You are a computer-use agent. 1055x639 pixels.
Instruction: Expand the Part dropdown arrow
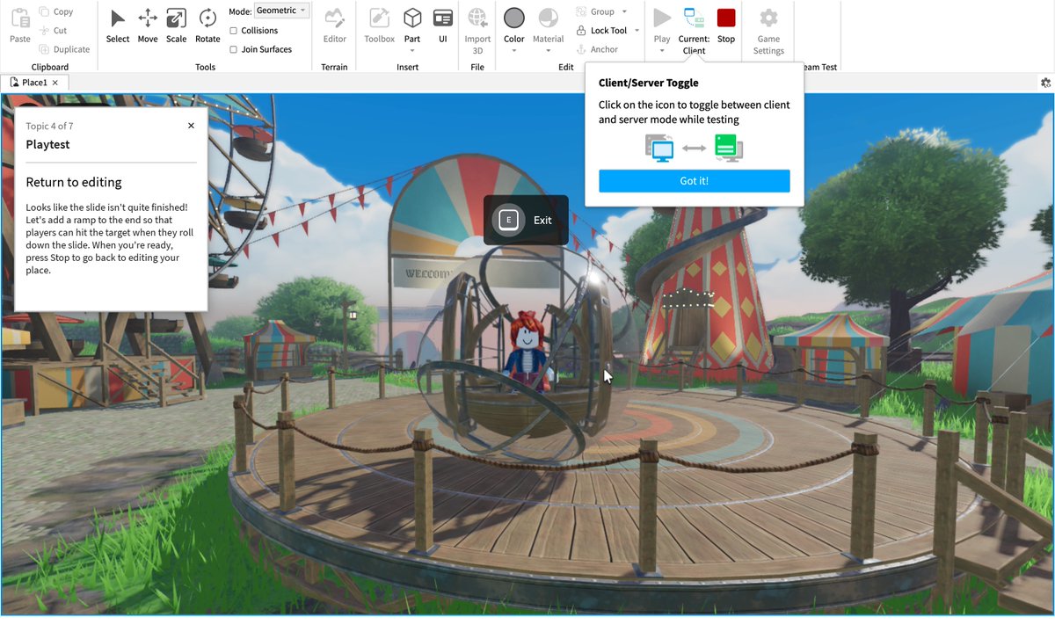[x=412, y=50]
